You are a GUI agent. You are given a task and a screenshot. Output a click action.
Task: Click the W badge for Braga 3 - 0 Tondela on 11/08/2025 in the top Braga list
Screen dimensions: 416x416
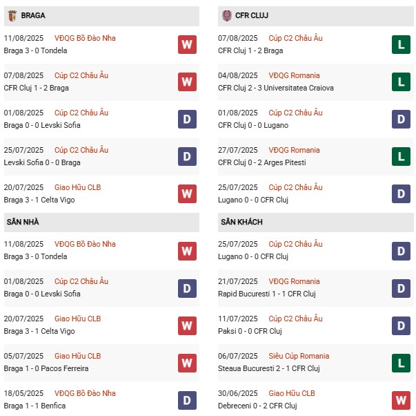(x=187, y=45)
